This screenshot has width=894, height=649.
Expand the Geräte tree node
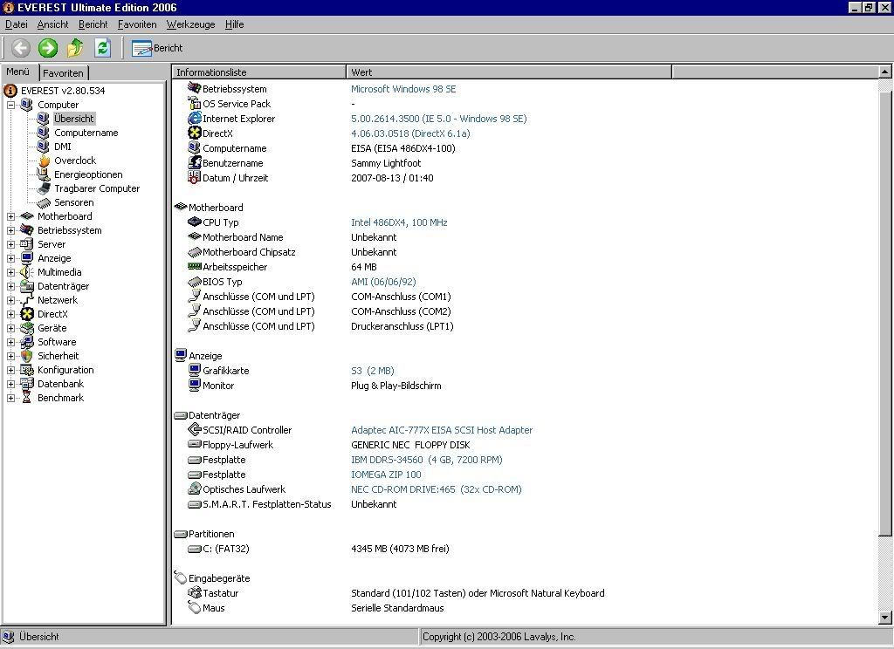(x=10, y=328)
